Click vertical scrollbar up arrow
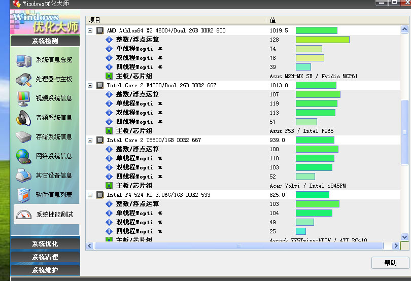This screenshot has width=411, height=281. pos(404,29)
